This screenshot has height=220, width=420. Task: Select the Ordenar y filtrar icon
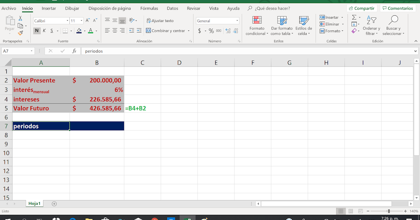pyautogui.click(x=371, y=25)
